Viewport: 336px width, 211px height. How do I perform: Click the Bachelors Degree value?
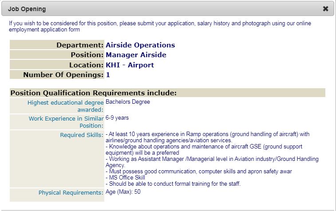[x=128, y=102]
